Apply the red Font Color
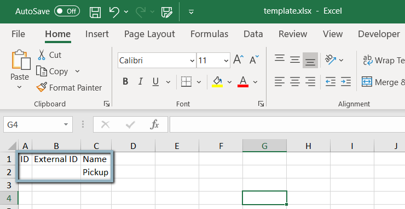Image resolution: width=405 pixels, height=209 pixels. click(x=243, y=82)
